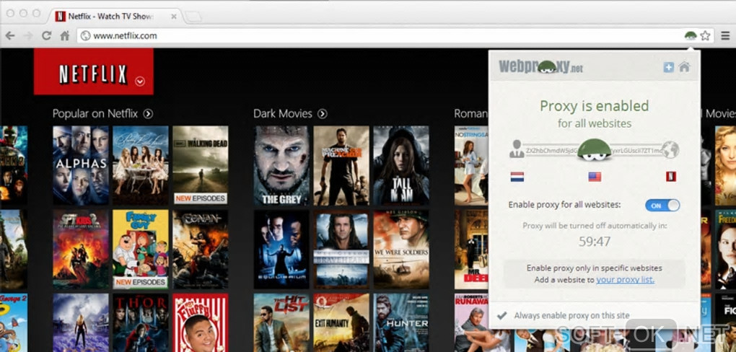Click the 59:47 proxy countdown timer
Screen dimensions: 736x352
595,242
